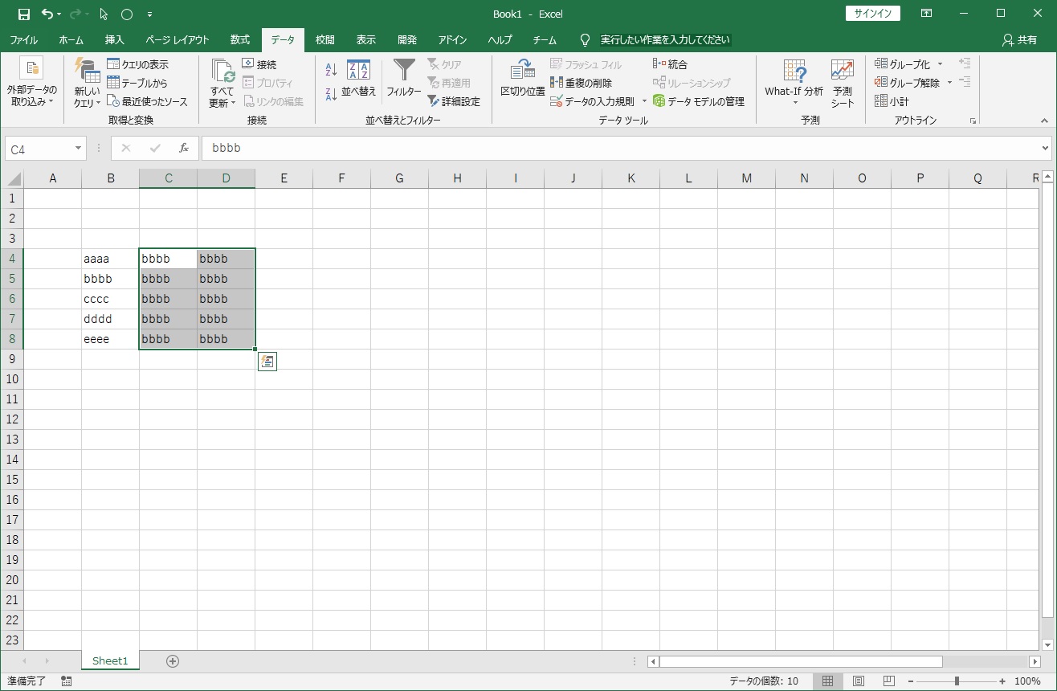
Task: Collapse the ribbon
Action: (x=1044, y=121)
